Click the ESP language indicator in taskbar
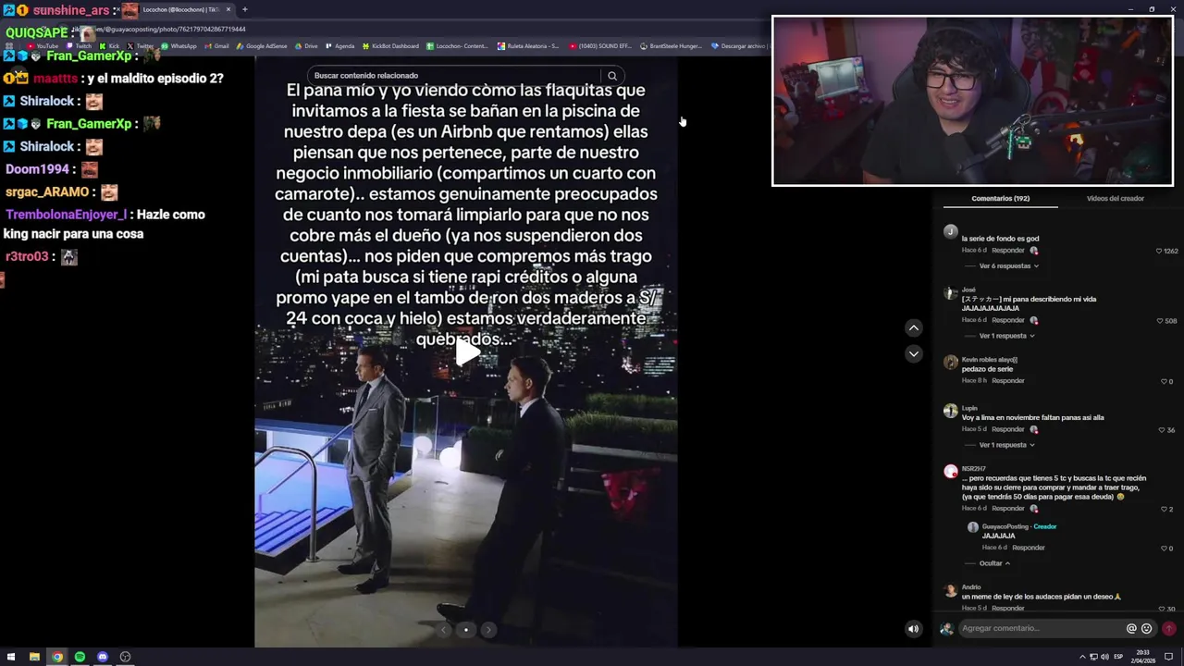Image resolution: width=1184 pixels, height=666 pixels. (1118, 657)
